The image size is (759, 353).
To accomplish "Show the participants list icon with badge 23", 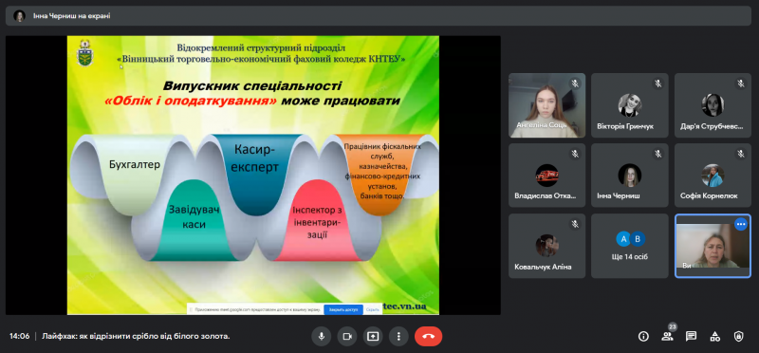I will click(668, 336).
